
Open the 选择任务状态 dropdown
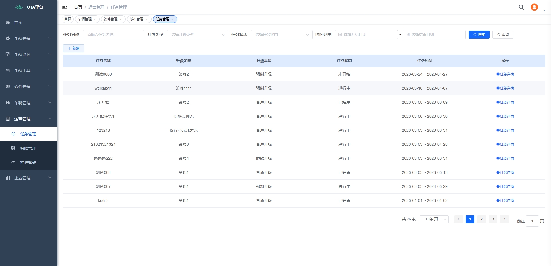pos(282,35)
